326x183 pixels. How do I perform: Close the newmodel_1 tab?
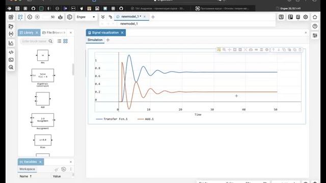(145, 17)
